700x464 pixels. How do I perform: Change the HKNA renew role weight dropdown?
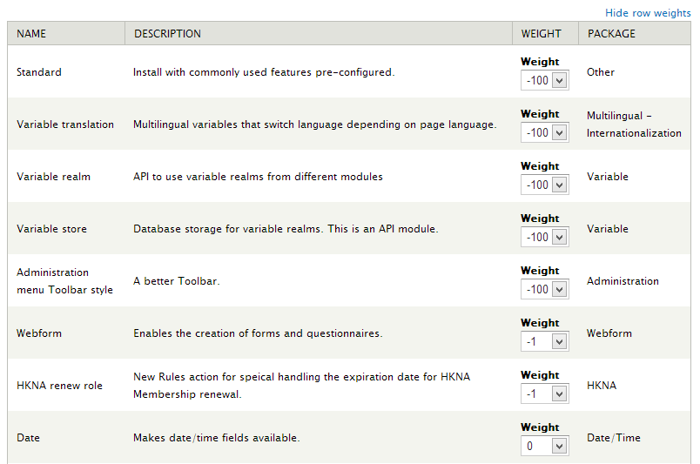pyautogui.click(x=544, y=393)
